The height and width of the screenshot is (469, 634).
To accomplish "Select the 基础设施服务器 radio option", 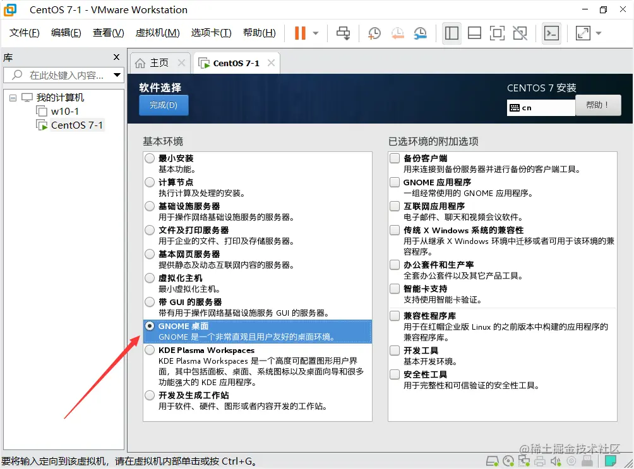I will coord(150,206).
